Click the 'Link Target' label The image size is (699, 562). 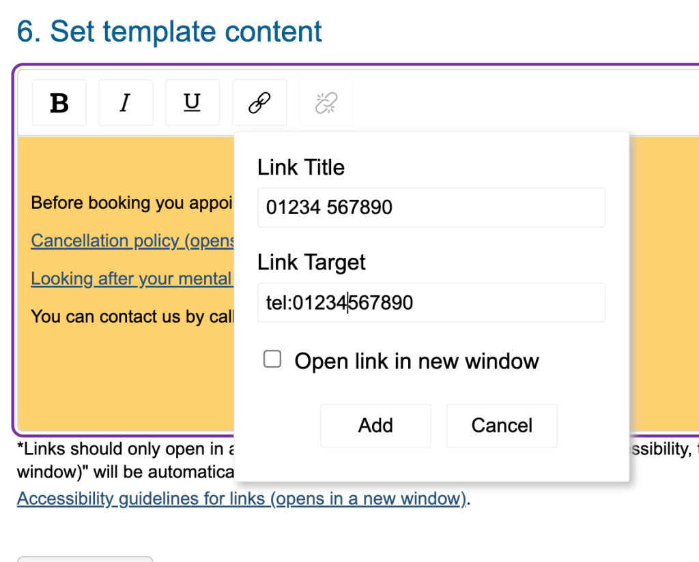click(311, 263)
